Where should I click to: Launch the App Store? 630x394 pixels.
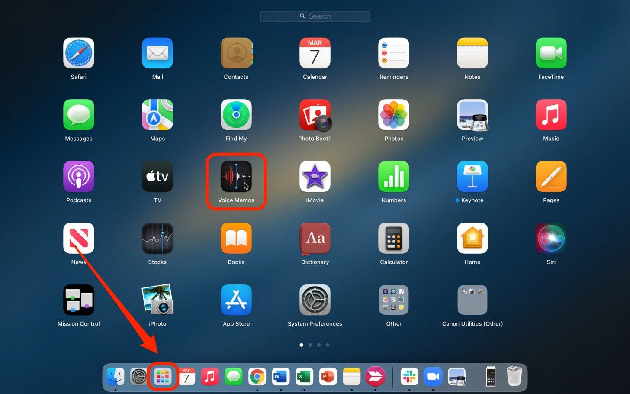coord(236,300)
